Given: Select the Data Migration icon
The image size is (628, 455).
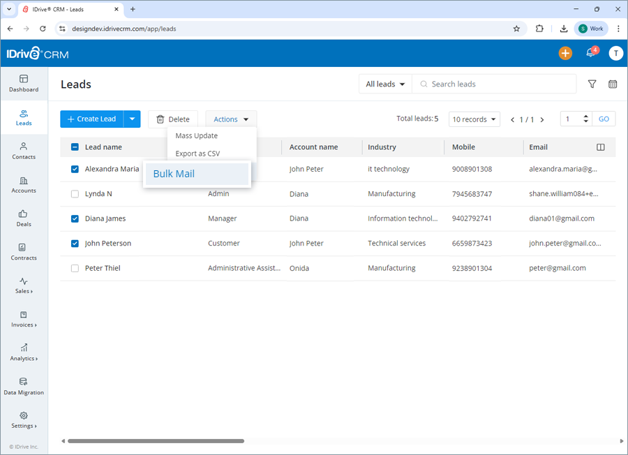Looking at the screenshot, I should 23,386.
